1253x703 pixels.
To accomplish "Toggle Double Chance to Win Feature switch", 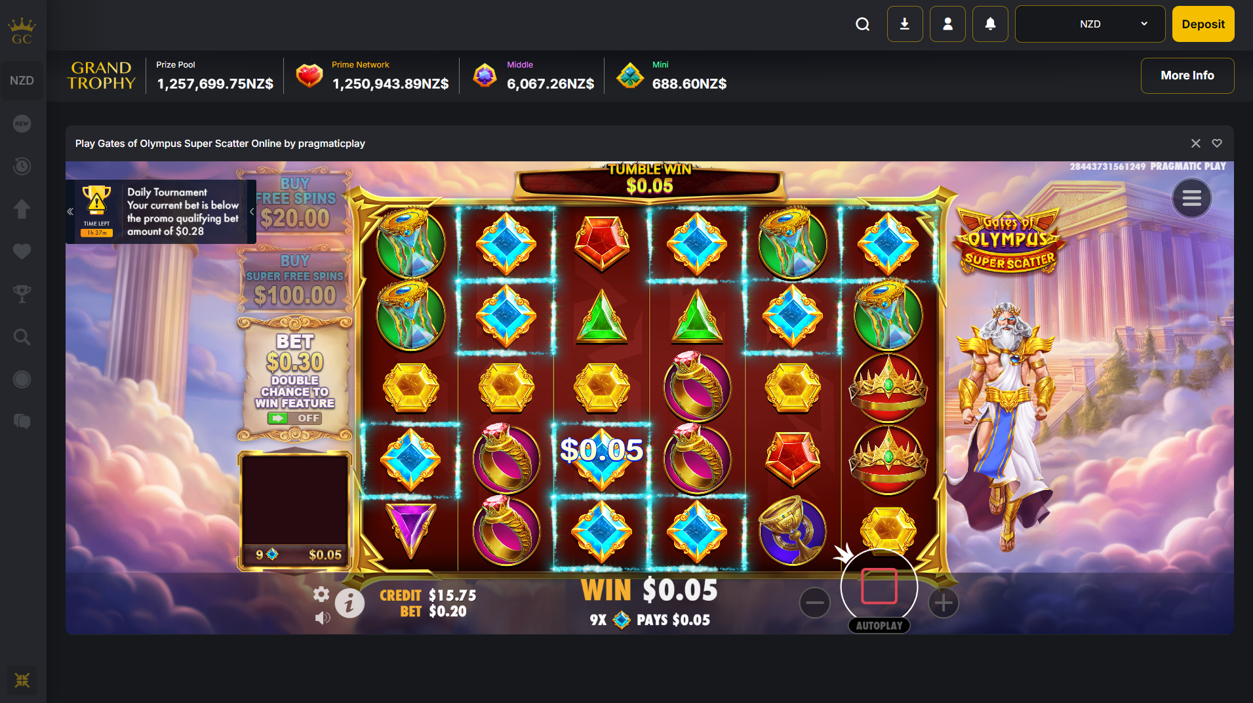I will tap(294, 418).
